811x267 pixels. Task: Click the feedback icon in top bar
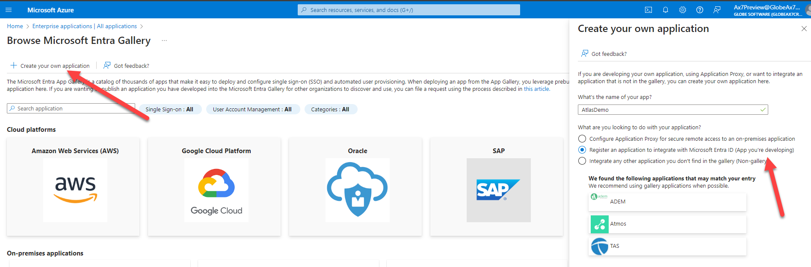click(717, 10)
